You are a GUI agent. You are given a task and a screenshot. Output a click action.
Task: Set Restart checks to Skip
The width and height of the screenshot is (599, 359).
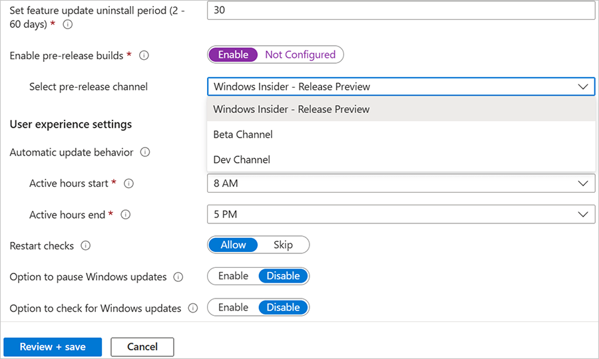coord(283,245)
